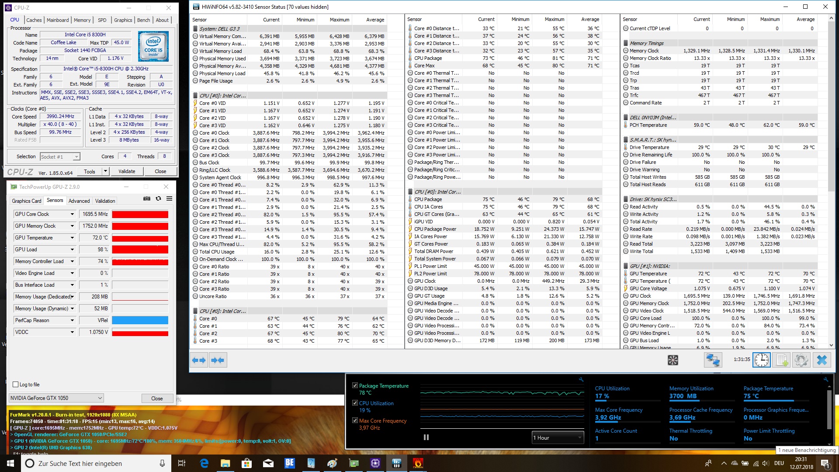Click the GPU-Z refresh icon
The width and height of the screenshot is (839, 472).
158,199
